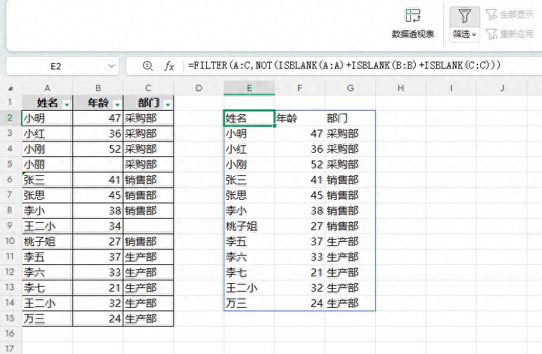Click the 全部显示 show-all icon

(491, 14)
